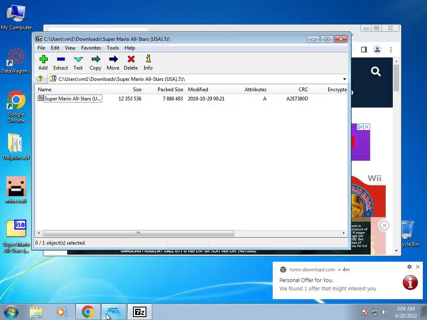Sort by the Modified column header
Screen dimensions: 427x320
(x=206, y=90)
